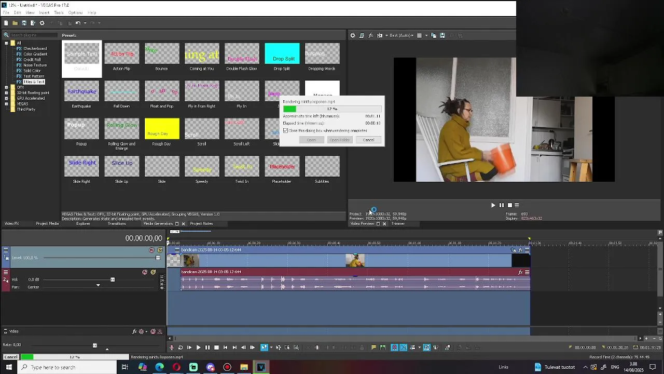Click the playback Rate slider handle
The width and height of the screenshot is (664, 374).
[x=94, y=345]
